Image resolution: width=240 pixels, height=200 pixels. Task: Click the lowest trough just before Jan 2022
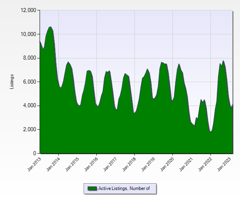pos(210,132)
